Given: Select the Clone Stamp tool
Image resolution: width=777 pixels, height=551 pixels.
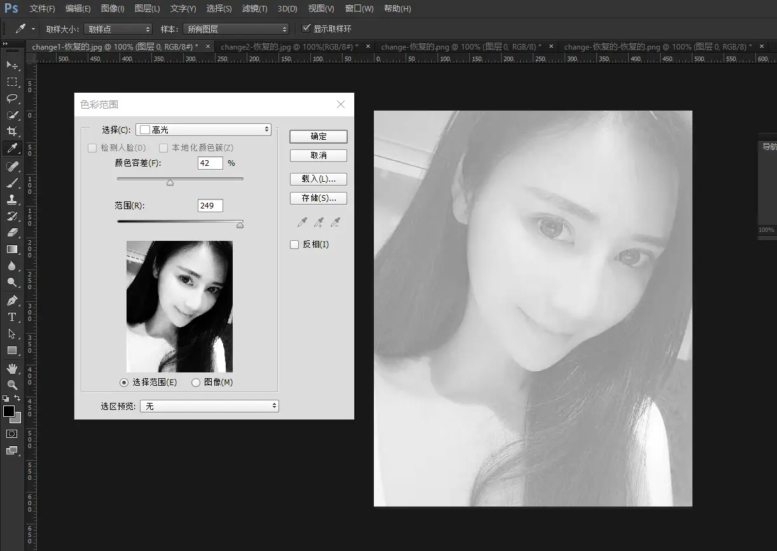Looking at the screenshot, I should pyautogui.click(x=12, y=199).
